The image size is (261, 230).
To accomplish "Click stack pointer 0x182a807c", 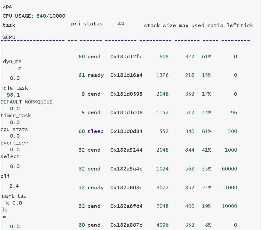I will click(126, 225).
